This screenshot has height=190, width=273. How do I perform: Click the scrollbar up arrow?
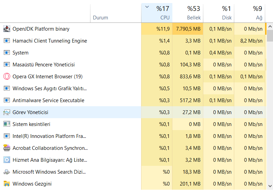pyautogui.click(x=270, y=27)
